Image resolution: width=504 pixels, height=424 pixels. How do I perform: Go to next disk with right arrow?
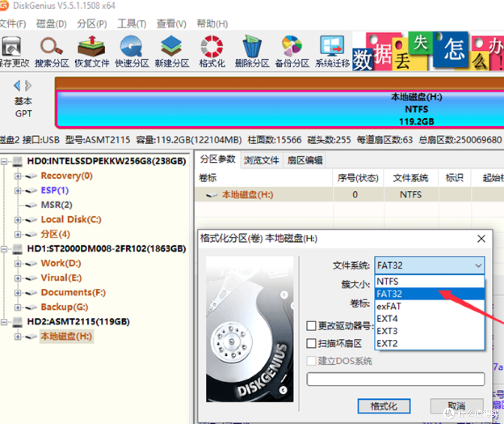point(28,86)
